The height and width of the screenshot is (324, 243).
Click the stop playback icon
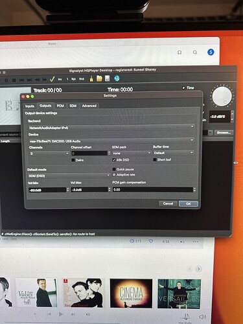(14, 80)
